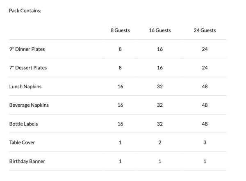Select the "8 Guests" column header
This screenshot has height=181, width=246.
120,30
